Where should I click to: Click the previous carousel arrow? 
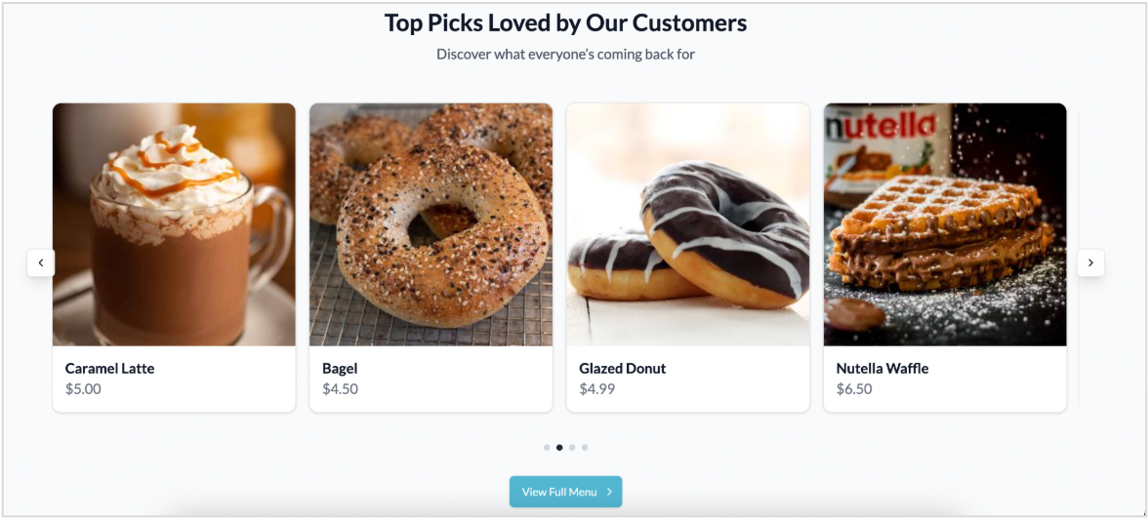click(x=41, y=262)
